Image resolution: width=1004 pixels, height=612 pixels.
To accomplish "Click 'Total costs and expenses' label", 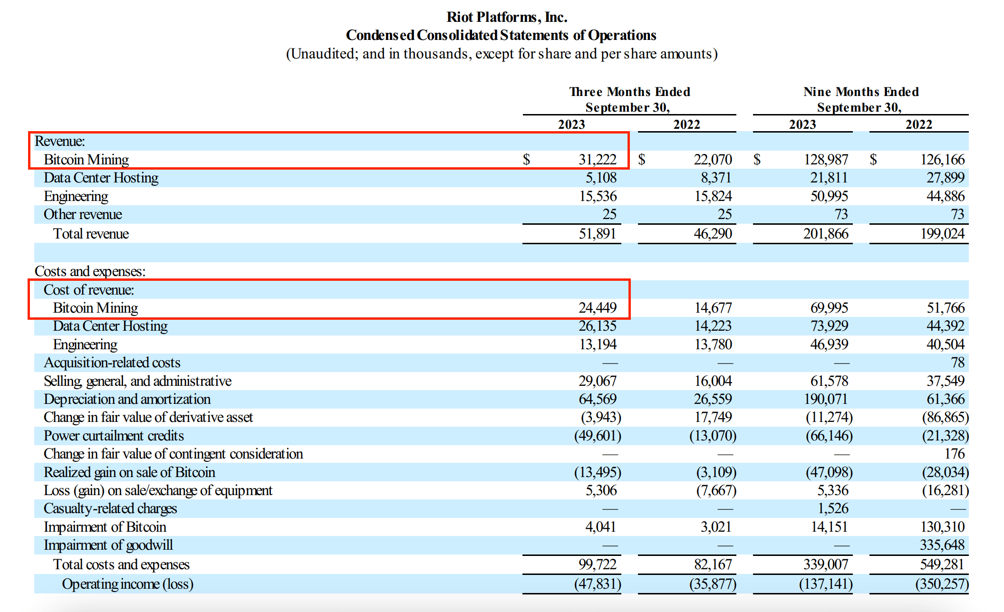I will pos(121,564).
